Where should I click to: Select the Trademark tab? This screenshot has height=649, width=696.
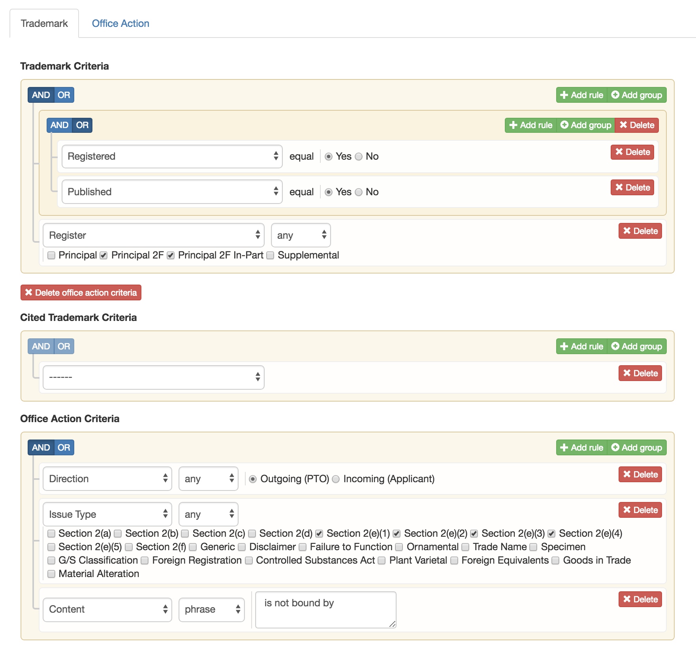[44, 24]
